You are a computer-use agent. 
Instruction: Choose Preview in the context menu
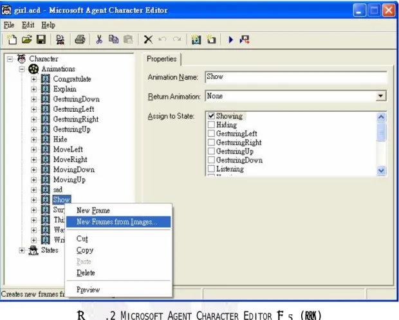(x=118, y=290)
